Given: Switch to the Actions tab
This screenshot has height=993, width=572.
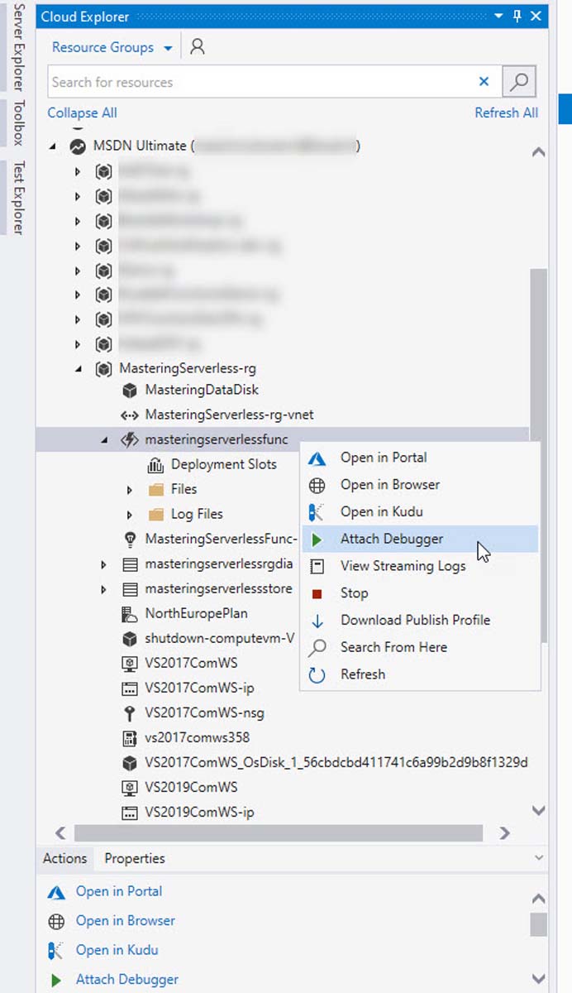Looking at the screenshot, I should pos(65,858).
